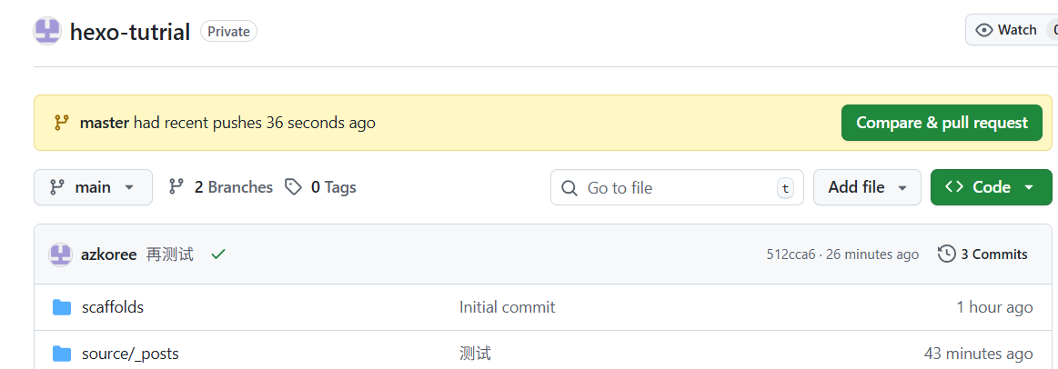
Task: Click the branch icon in the push banner
Action: [x=62, y=123]
